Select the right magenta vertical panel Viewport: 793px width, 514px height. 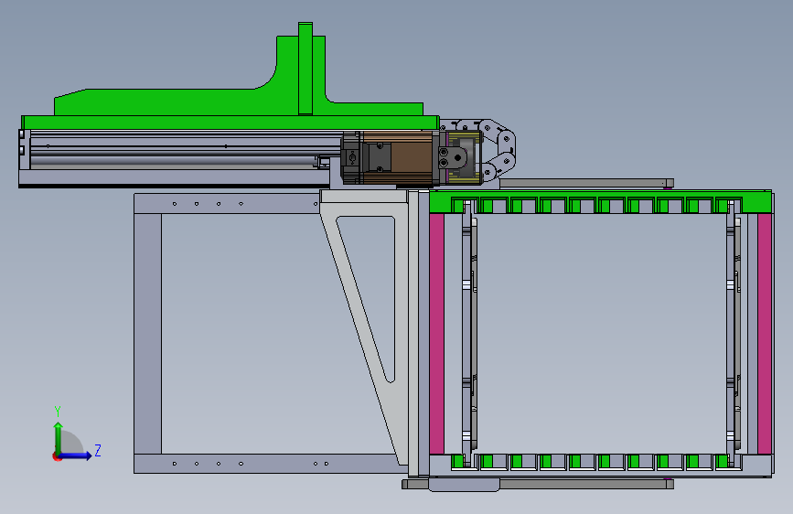pos(764,333)
